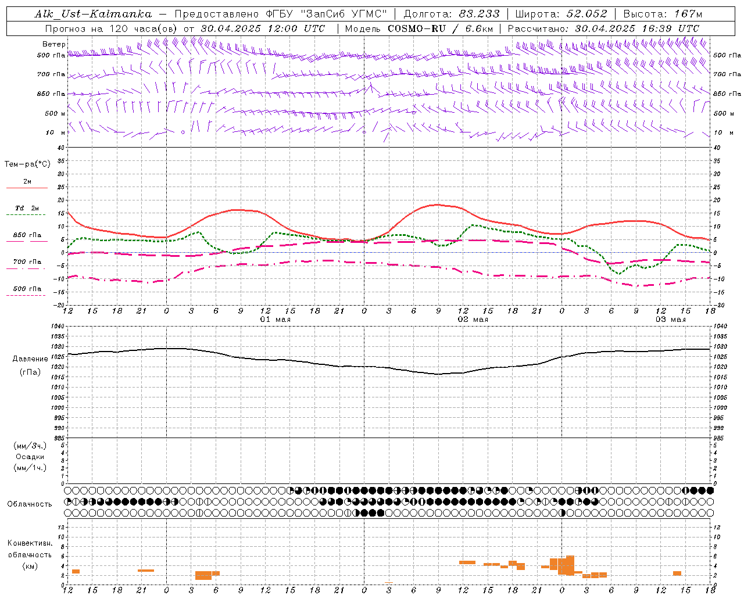Click the 01 мая date label

276,320
